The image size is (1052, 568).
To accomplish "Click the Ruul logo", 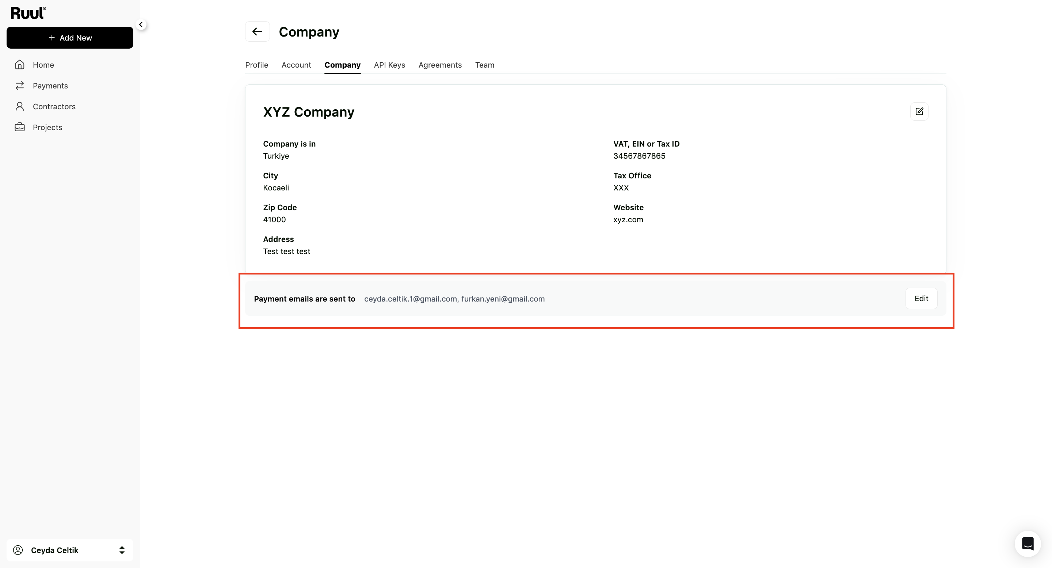I will pyautogui.click(x=28, y=13).
